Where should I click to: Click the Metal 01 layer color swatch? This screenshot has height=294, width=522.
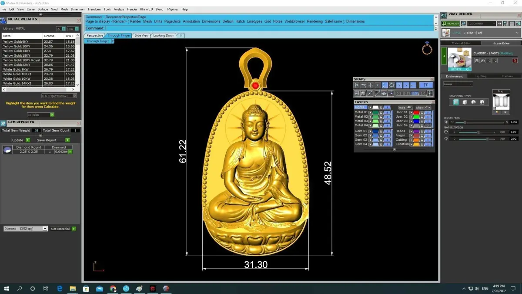(x=375, y=112)
